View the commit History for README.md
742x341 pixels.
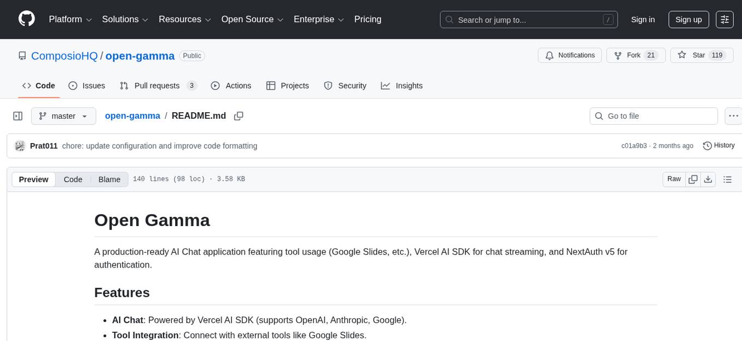pyautogui.click(x=719, y=145)
